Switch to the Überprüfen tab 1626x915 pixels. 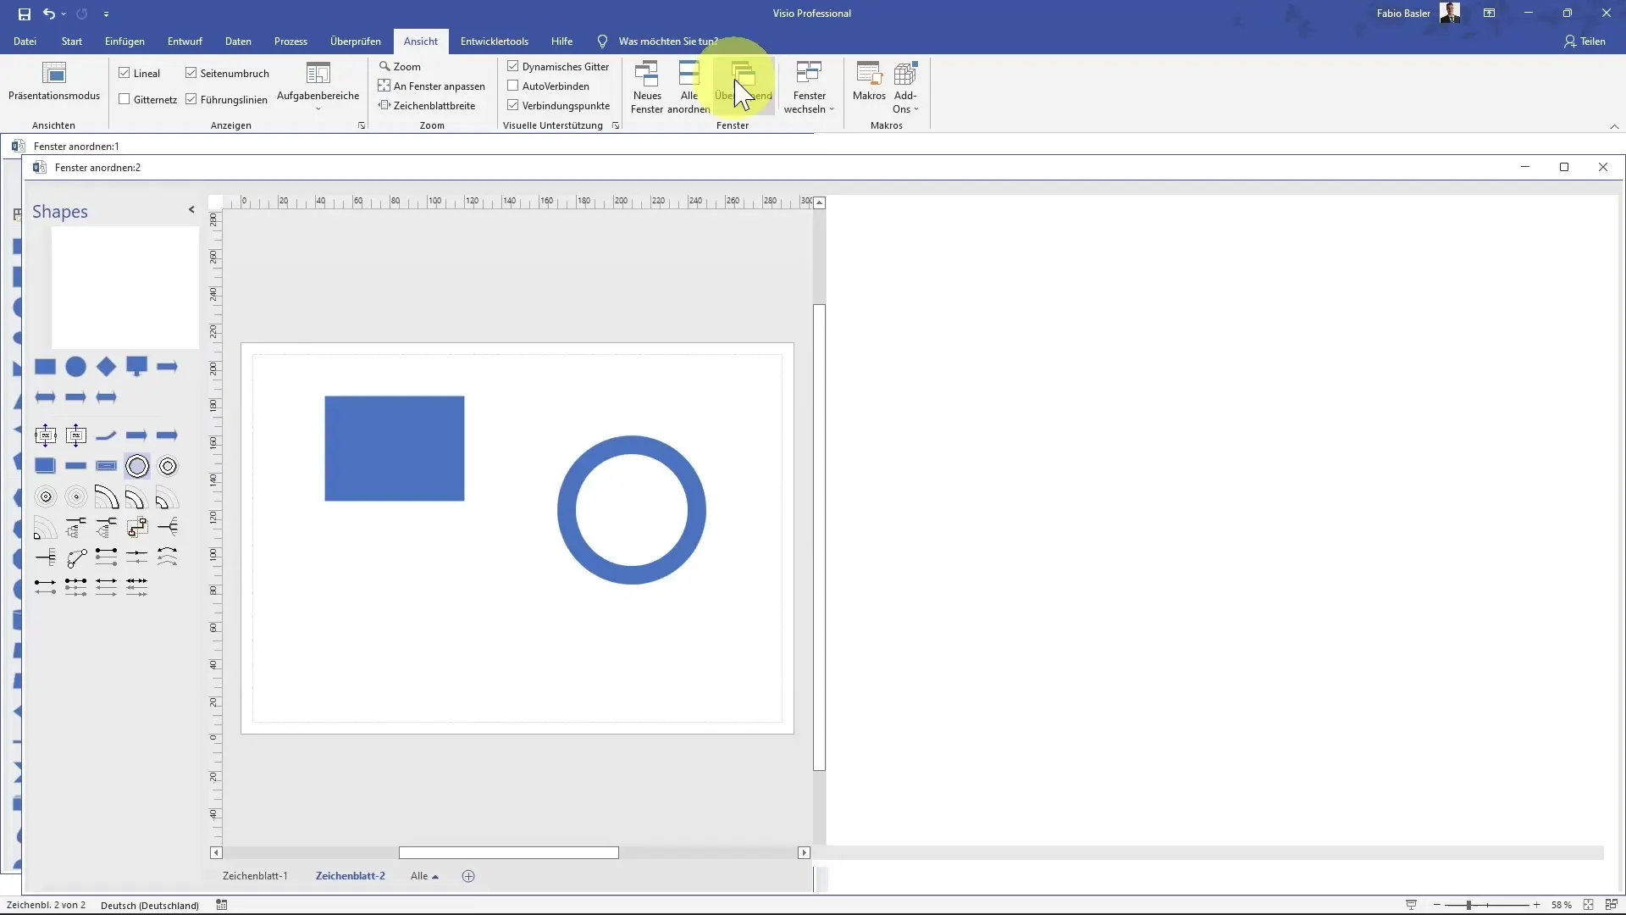pos(356,41)
